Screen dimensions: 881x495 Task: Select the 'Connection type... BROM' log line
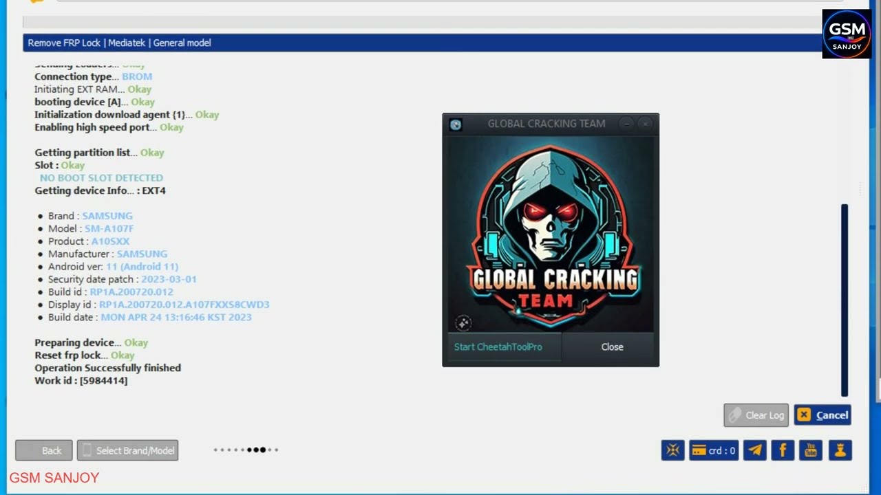tap(94, 76)
